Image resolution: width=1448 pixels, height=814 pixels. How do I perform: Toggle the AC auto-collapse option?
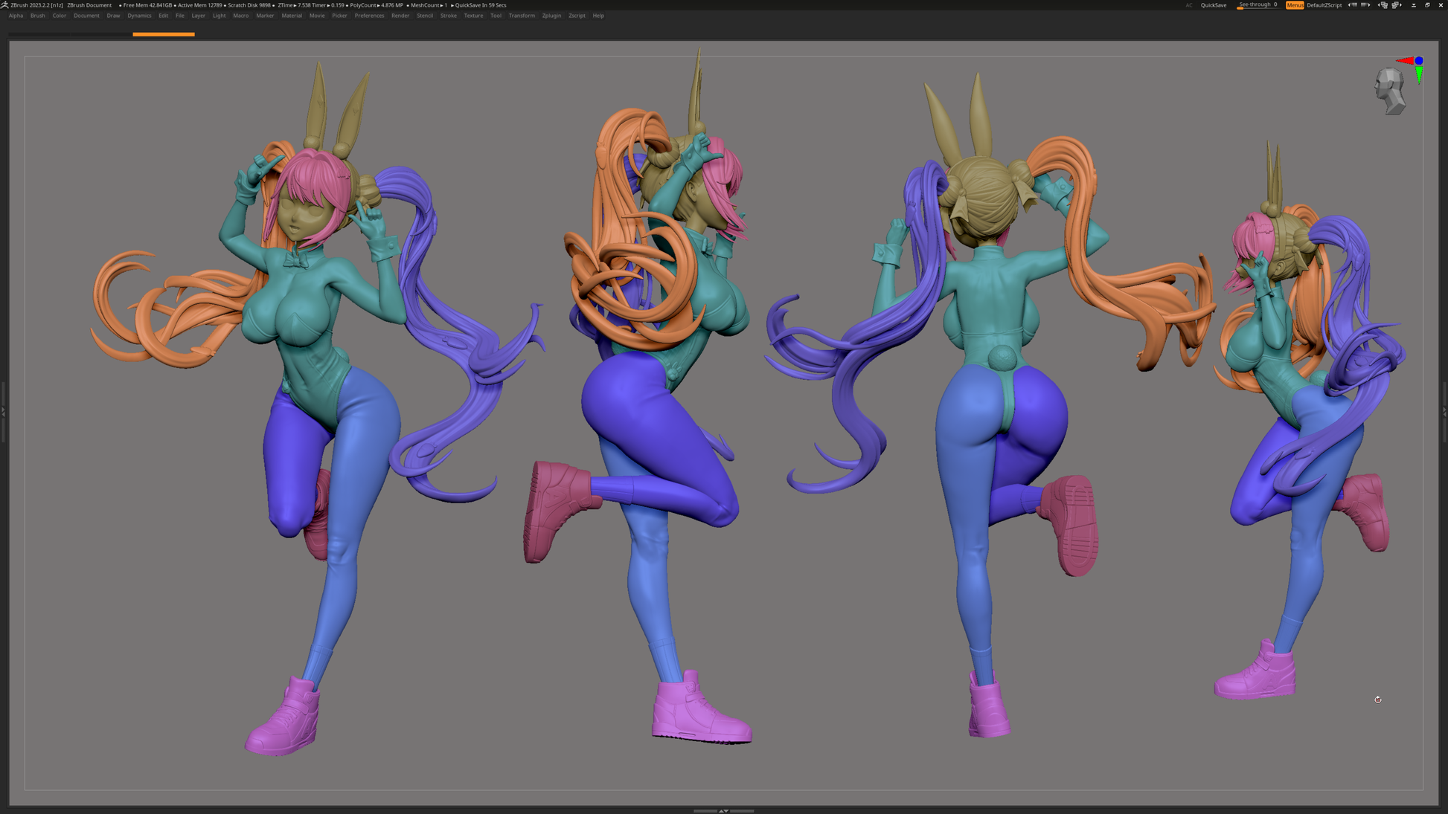pyautogui.click(x=1189, y=5)
